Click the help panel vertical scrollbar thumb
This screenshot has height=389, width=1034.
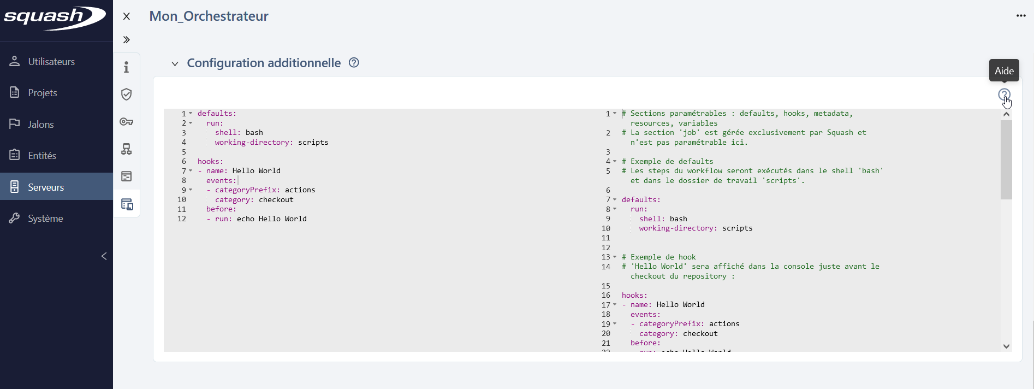pyautogui.click(x=1006, y=160)
